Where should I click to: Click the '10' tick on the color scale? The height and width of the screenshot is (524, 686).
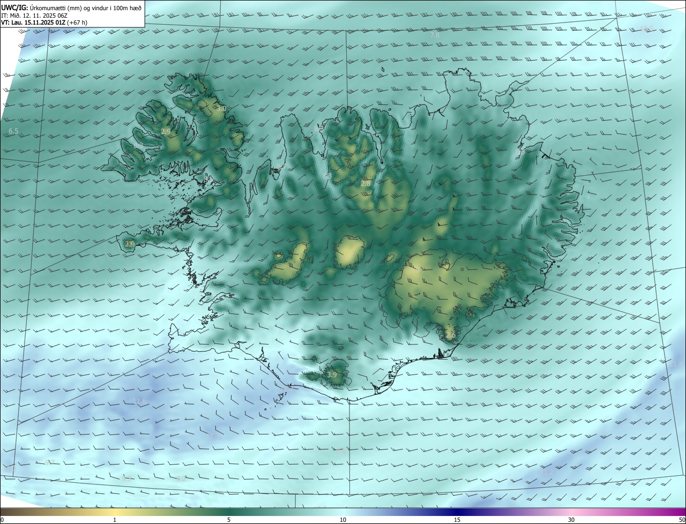[343, 520]
